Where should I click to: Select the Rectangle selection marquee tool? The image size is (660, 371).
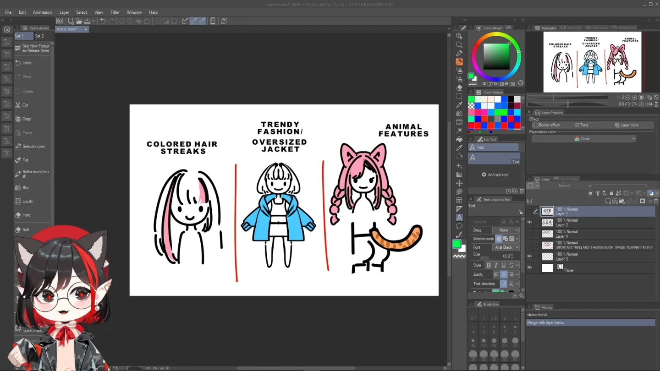(459, 96)
